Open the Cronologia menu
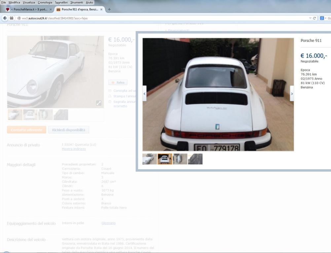Viewport: 331px width, 253px height. pyautogui.click(x=45, y=3)
